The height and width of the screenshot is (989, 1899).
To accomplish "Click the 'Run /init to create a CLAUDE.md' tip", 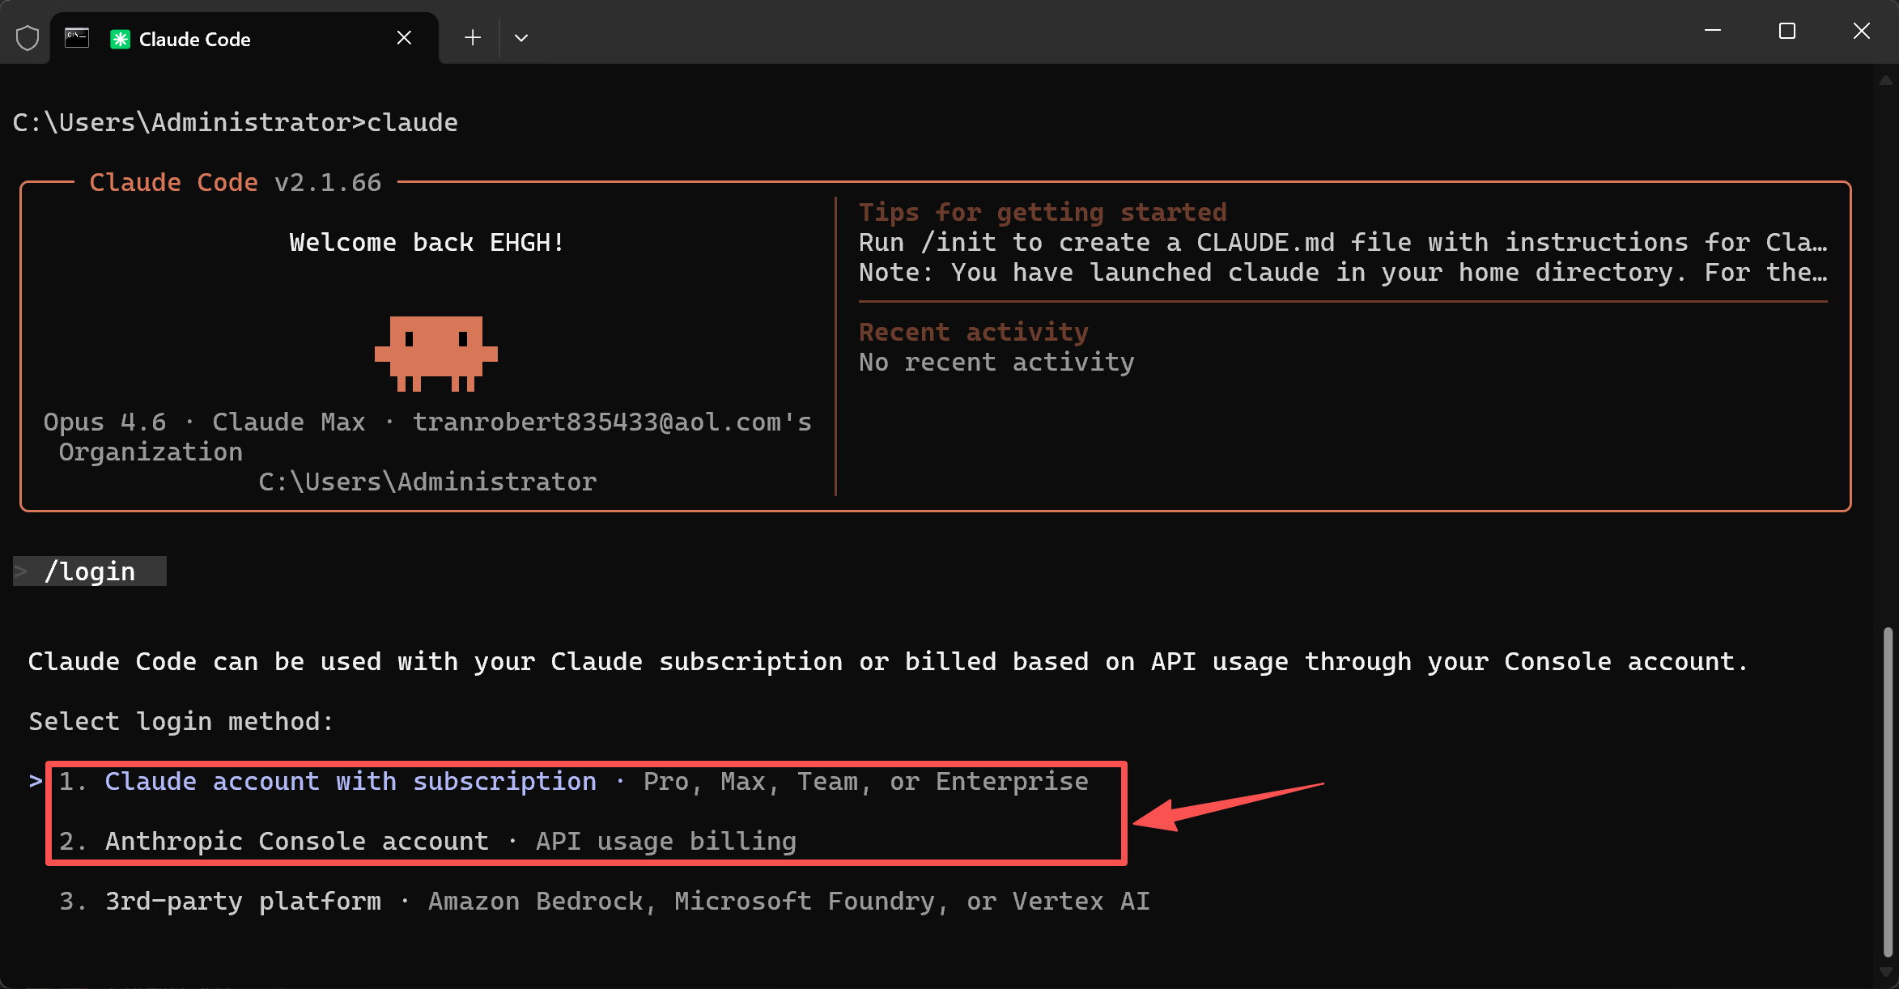I will click(x=1343, y=243).
